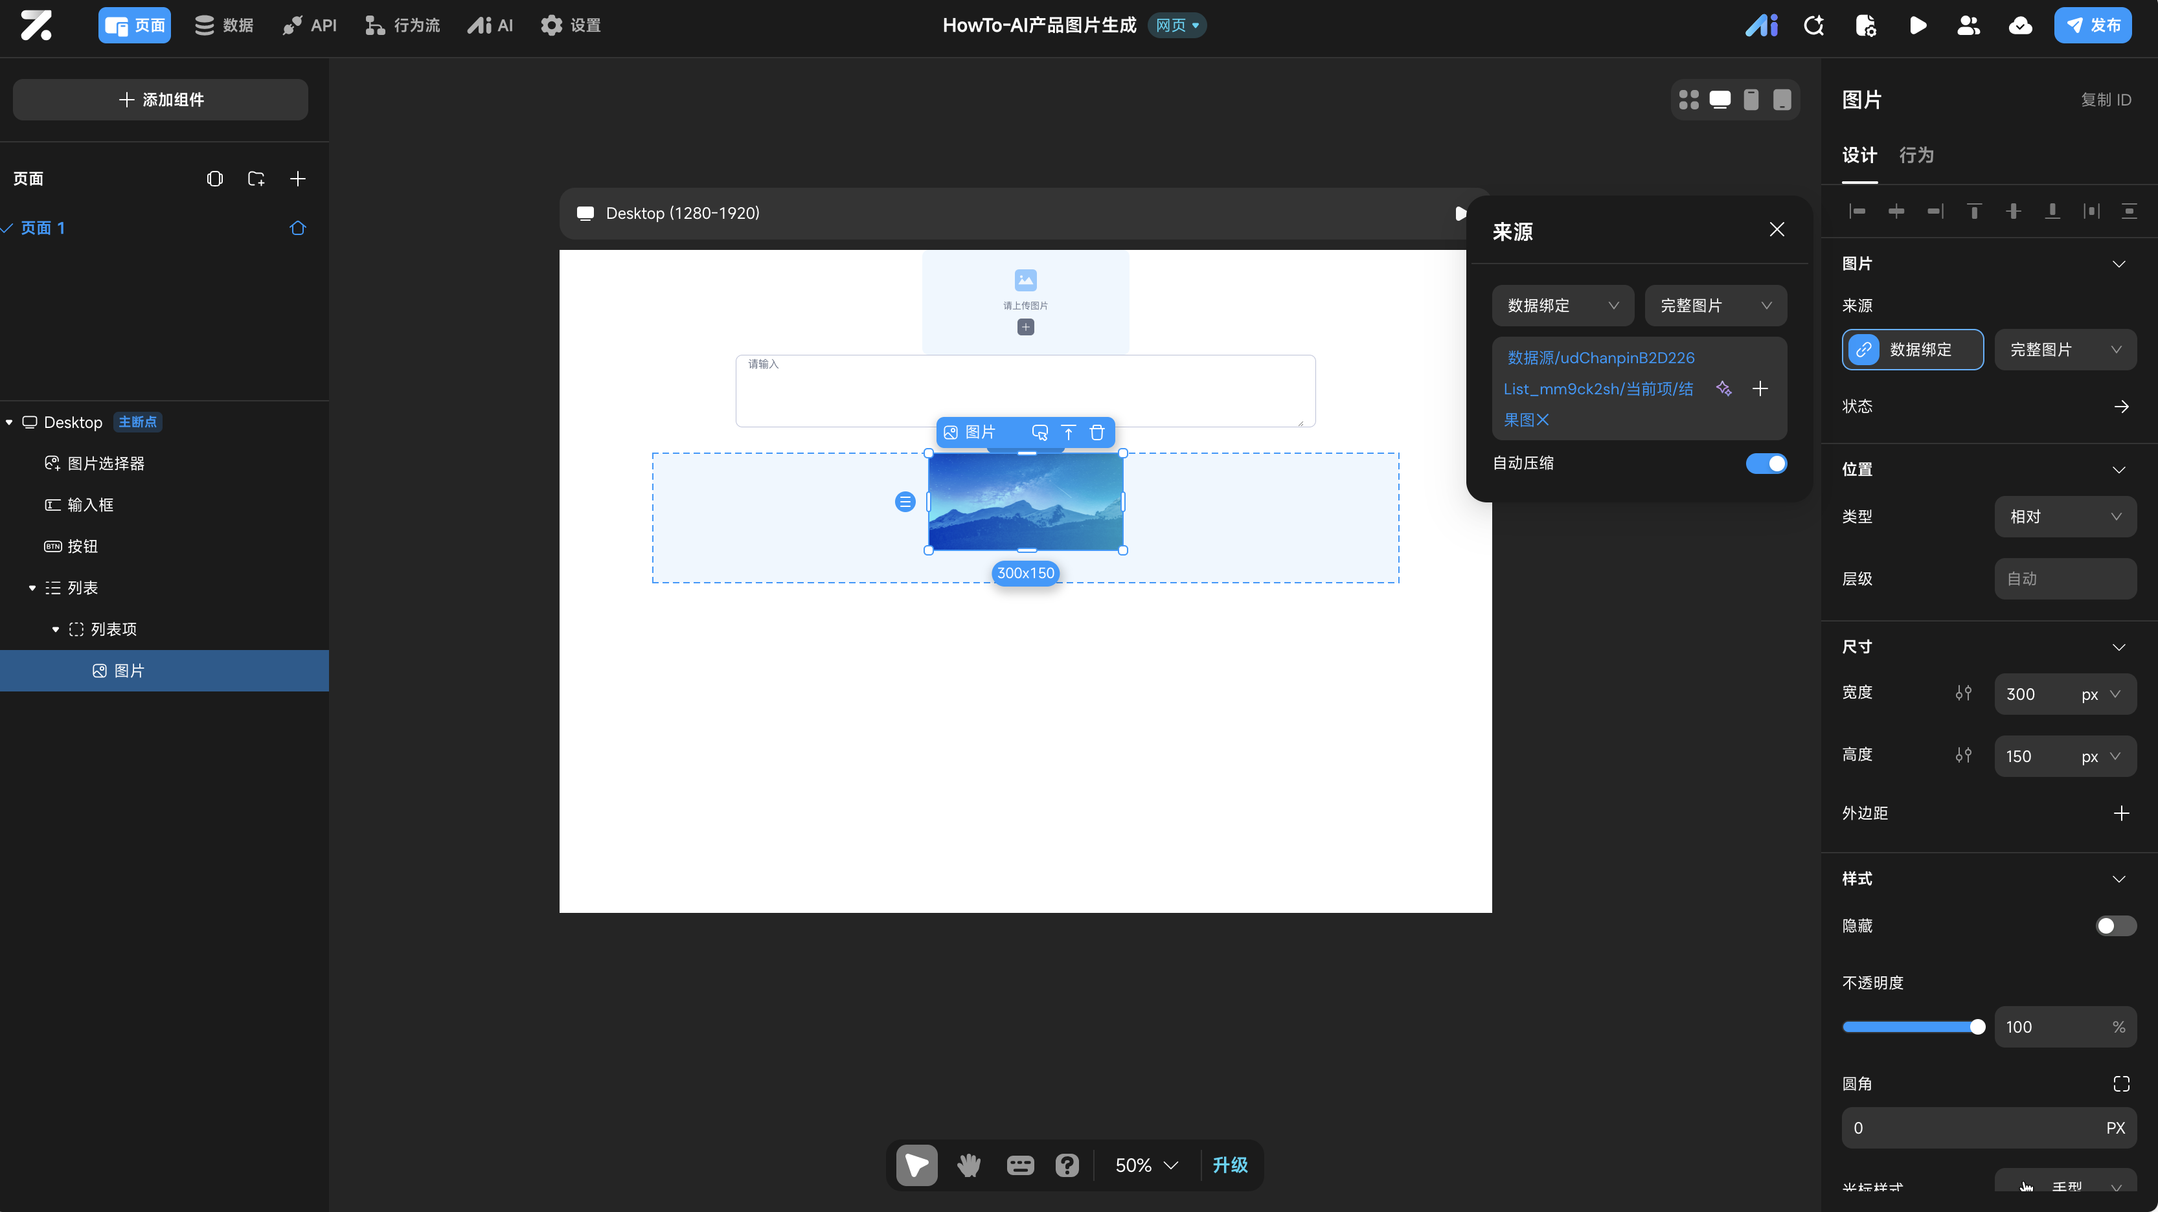
Task: Click the home icon next to 页面 1
Action: point(297,228)
